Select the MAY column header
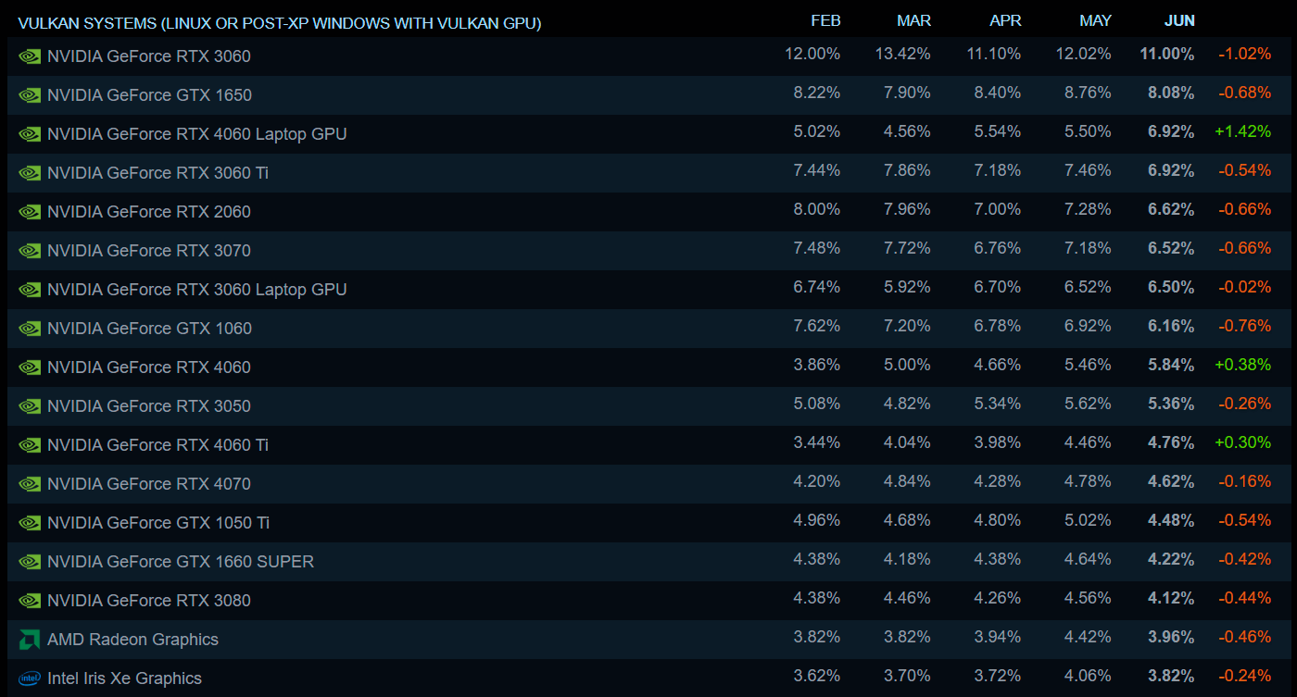 (1095, 20)
